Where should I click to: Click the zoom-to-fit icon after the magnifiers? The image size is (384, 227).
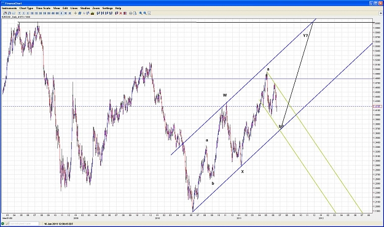[149, 13]
